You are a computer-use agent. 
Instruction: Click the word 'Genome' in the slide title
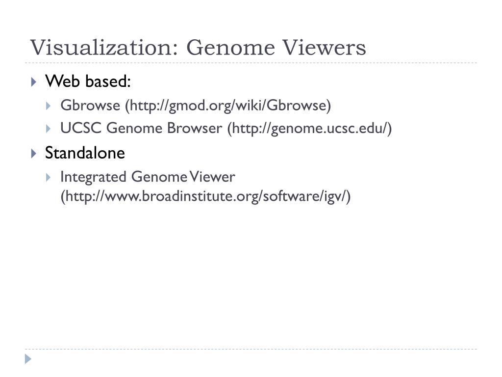click(230, 48)
